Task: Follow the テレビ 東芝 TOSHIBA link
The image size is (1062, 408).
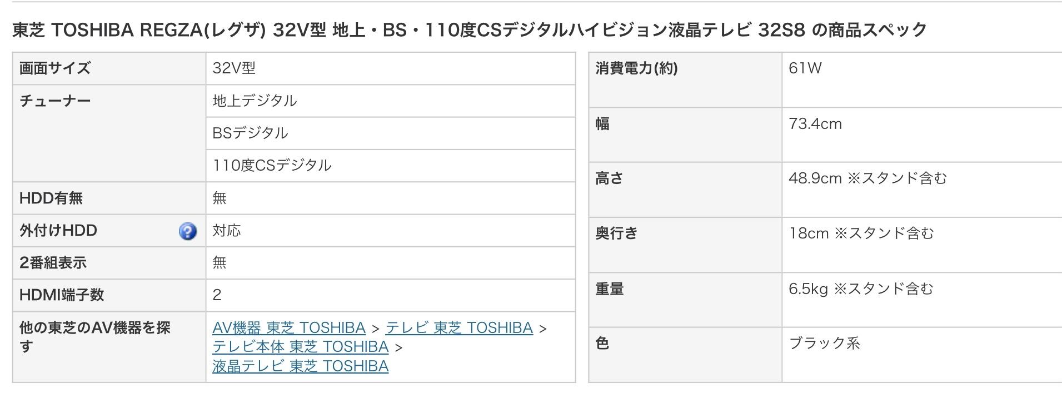Action: [459, 328]
